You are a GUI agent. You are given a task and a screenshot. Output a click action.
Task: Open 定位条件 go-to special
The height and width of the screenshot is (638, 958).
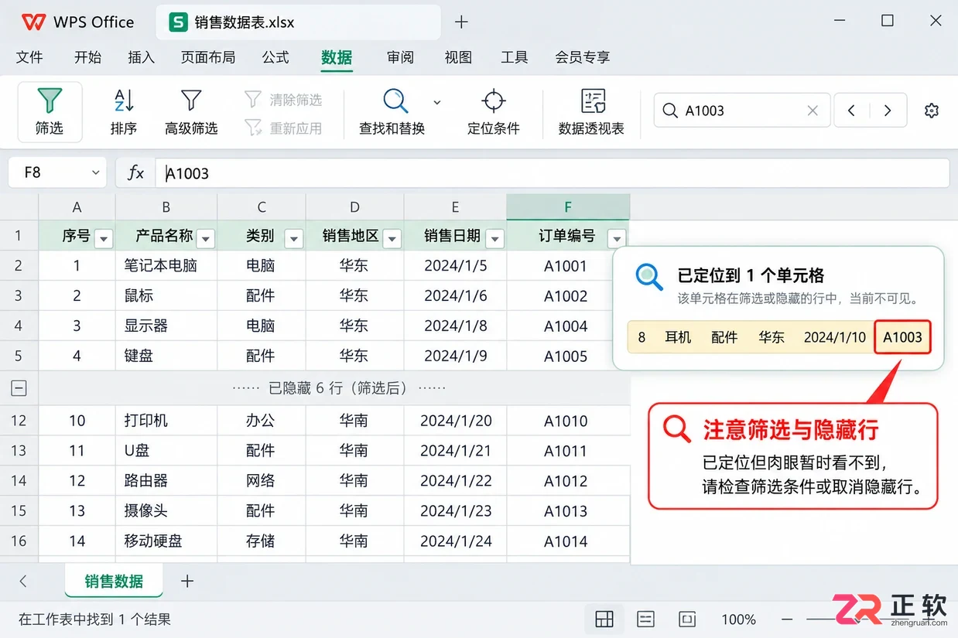coord(494,112)
